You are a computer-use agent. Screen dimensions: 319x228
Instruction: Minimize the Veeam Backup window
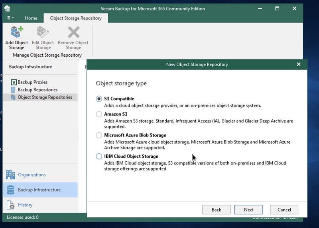[260, 8]
